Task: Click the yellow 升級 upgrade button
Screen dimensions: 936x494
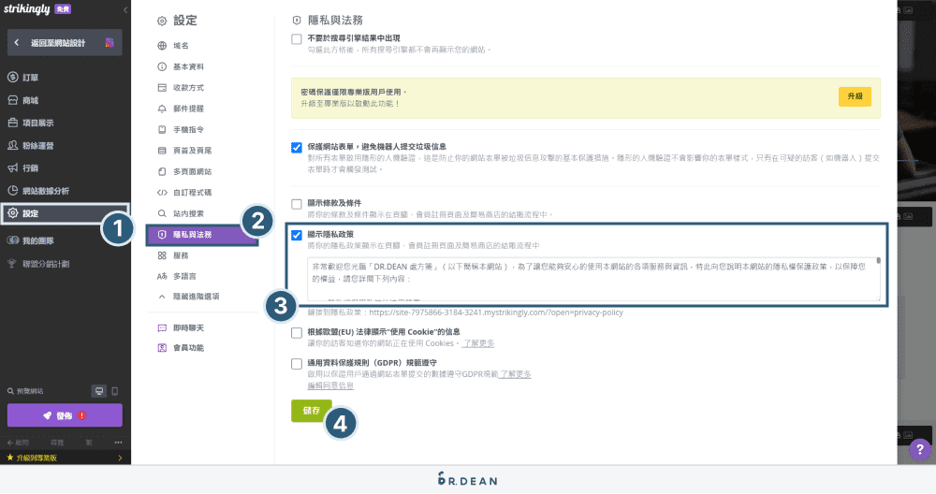Action: point(855,96)
